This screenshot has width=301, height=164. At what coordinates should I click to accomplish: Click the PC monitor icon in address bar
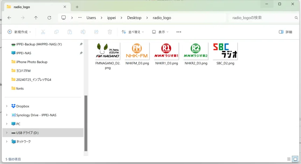click(64, 17)
